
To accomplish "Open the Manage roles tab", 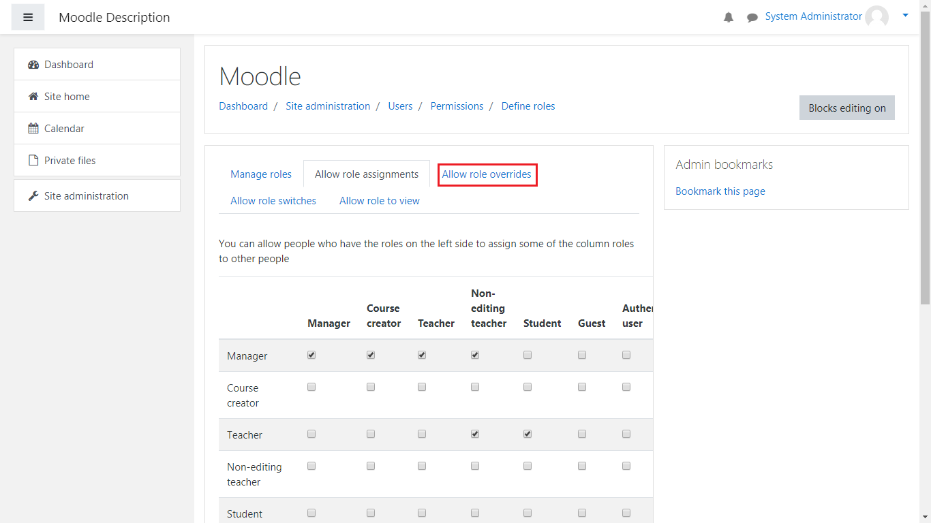I will 261,174.
